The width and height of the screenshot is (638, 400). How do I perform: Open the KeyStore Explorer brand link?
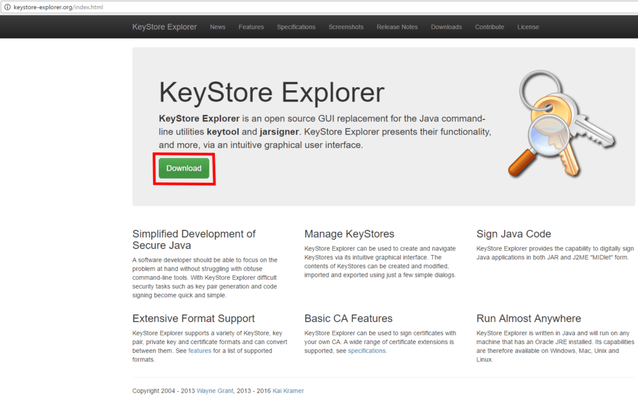[164, 27]
